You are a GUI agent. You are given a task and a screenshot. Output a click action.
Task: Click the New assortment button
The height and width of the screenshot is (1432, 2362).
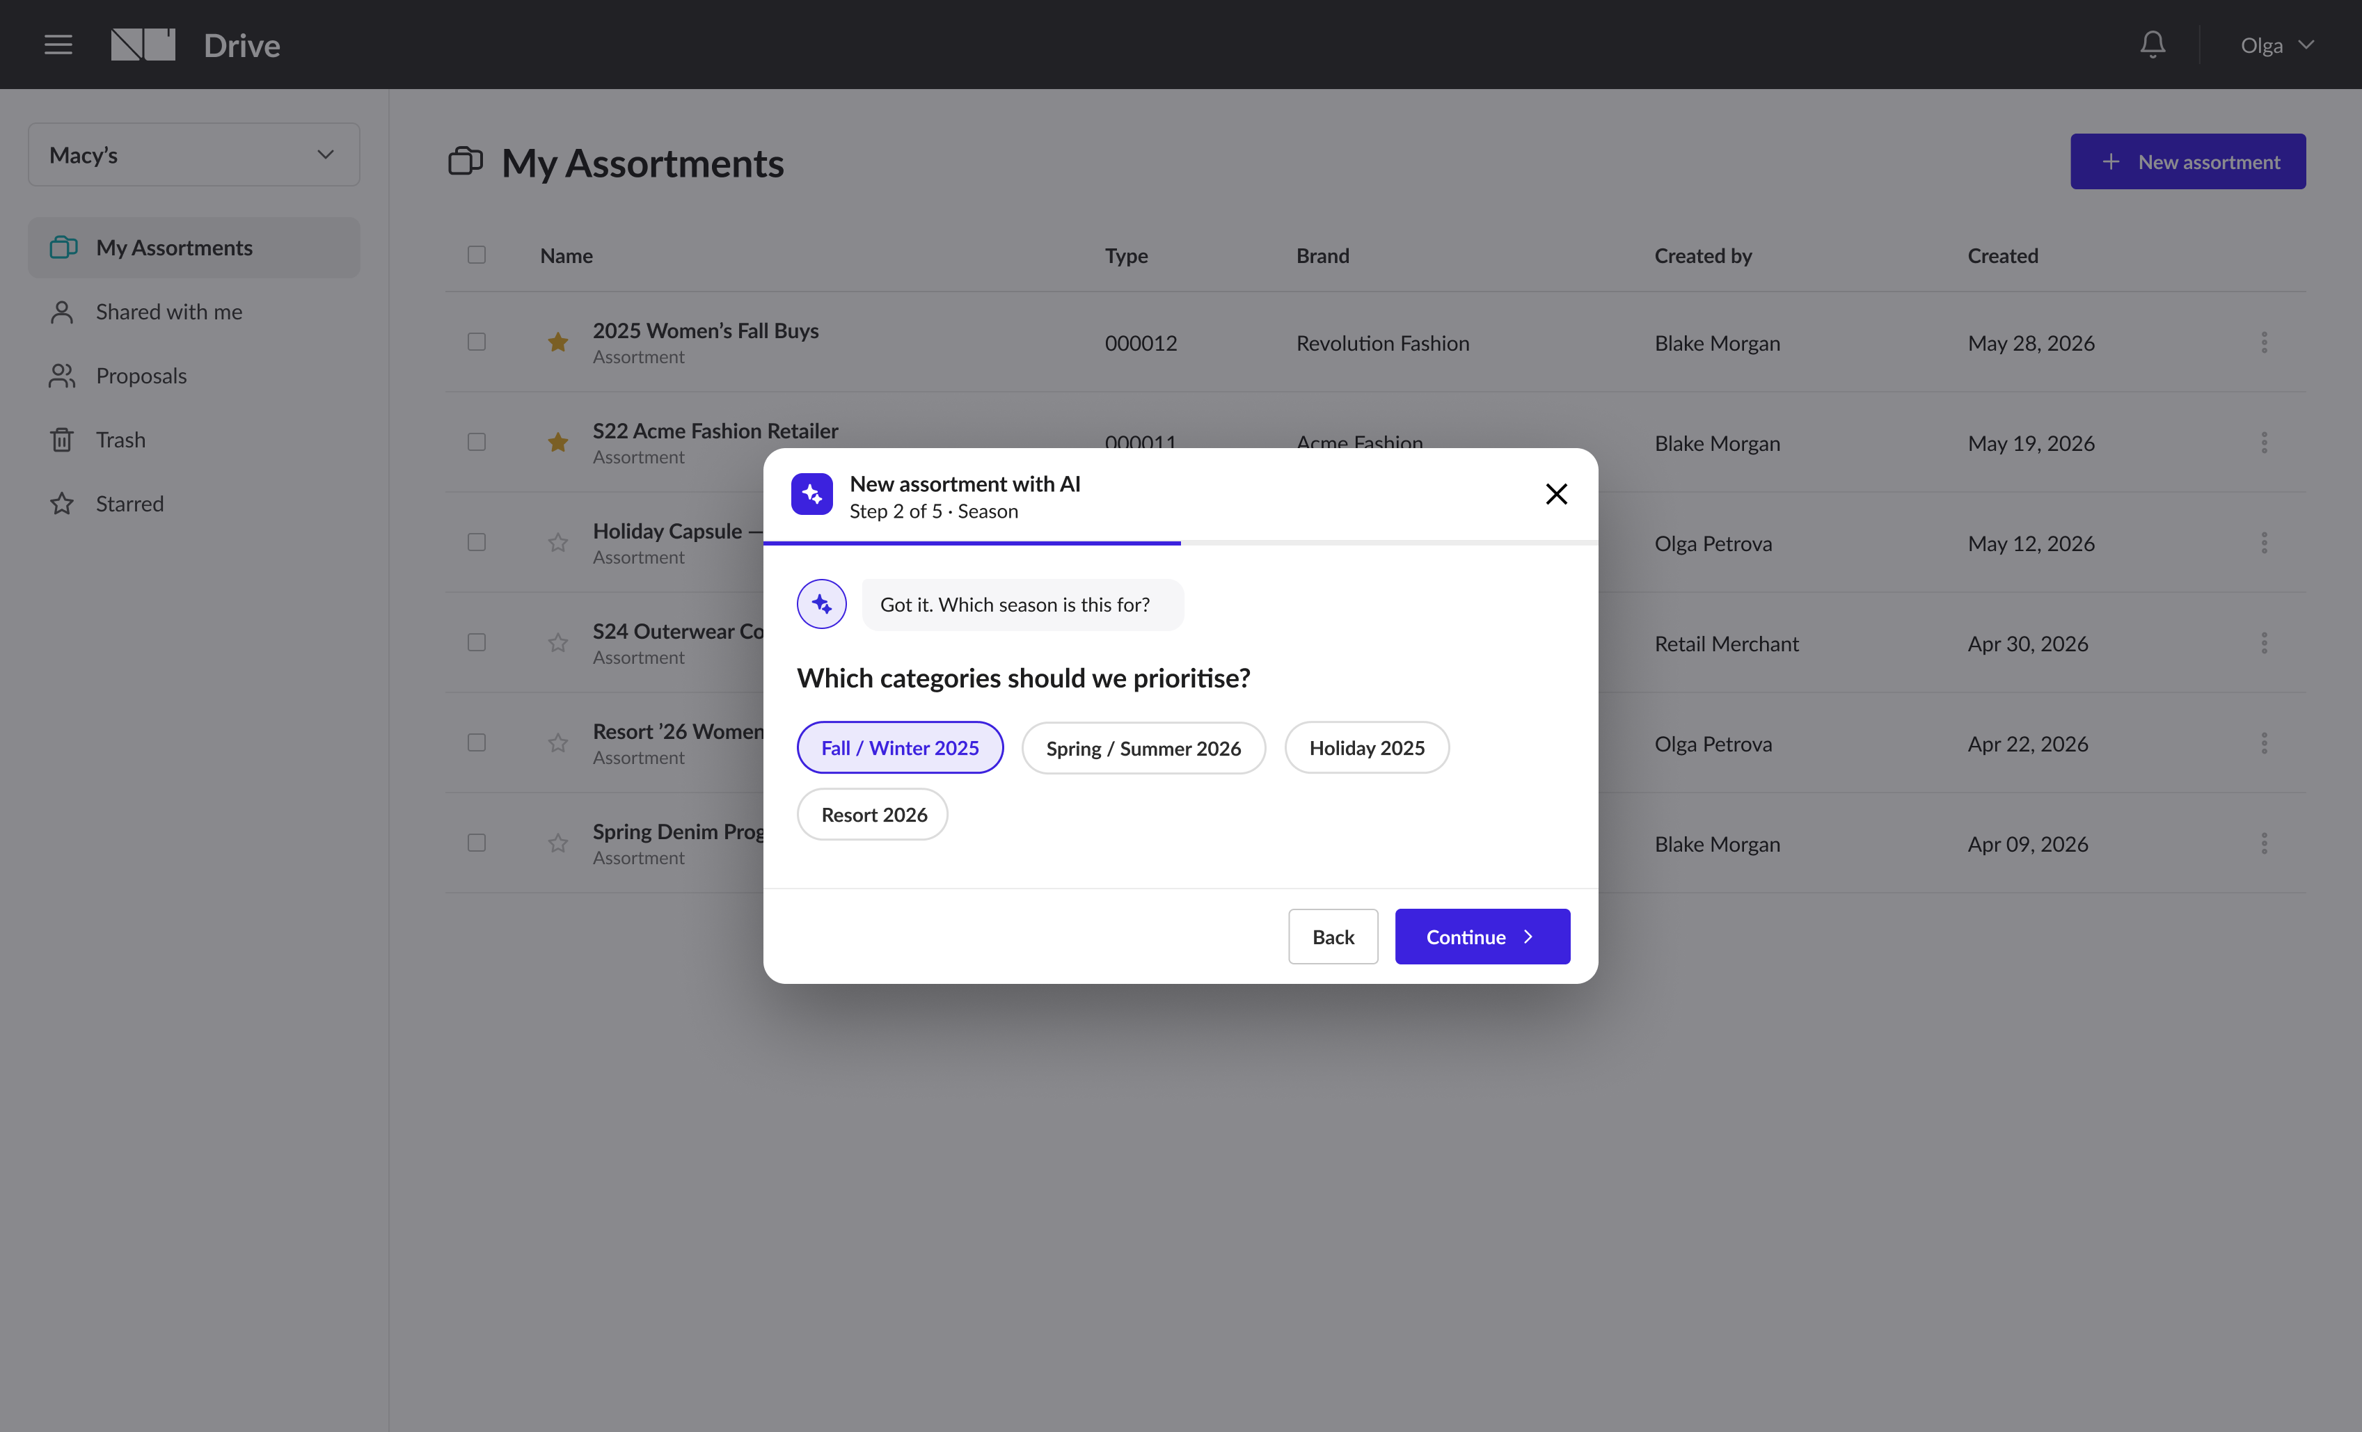pos(2187,161)
